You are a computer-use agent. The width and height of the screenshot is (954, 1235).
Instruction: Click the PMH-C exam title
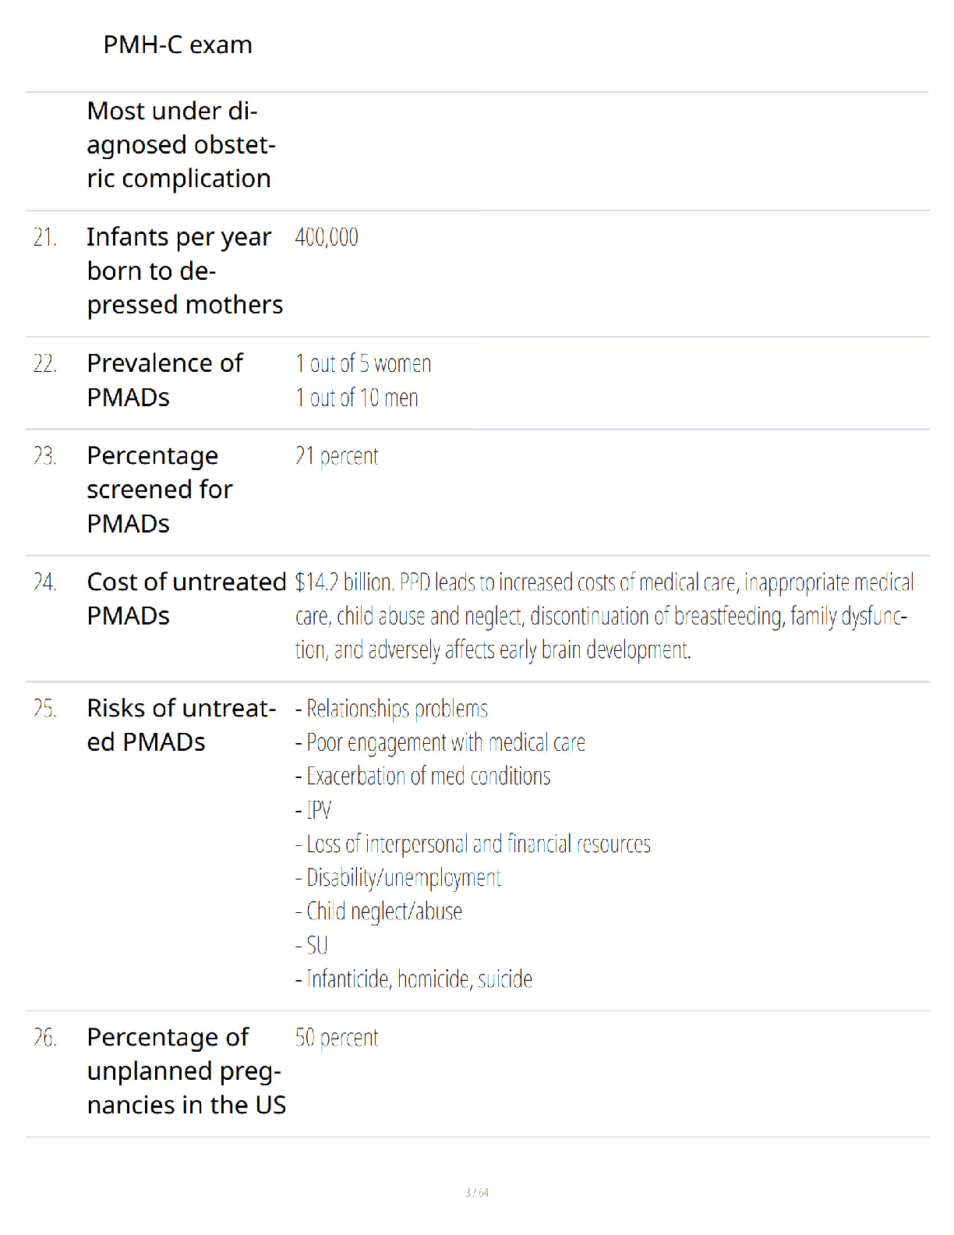coord(178,44)
